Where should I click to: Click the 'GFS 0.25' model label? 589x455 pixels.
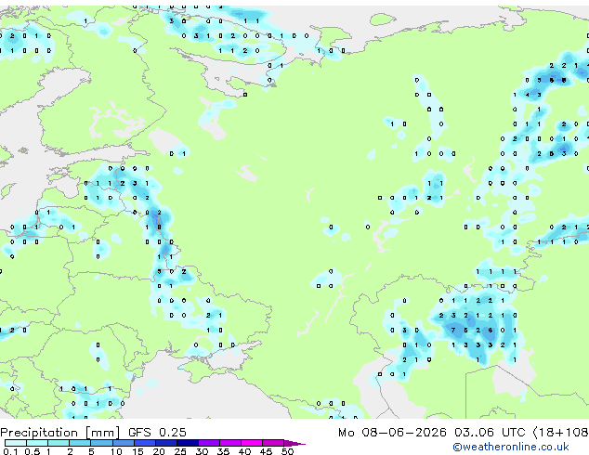tap(157, 433)
